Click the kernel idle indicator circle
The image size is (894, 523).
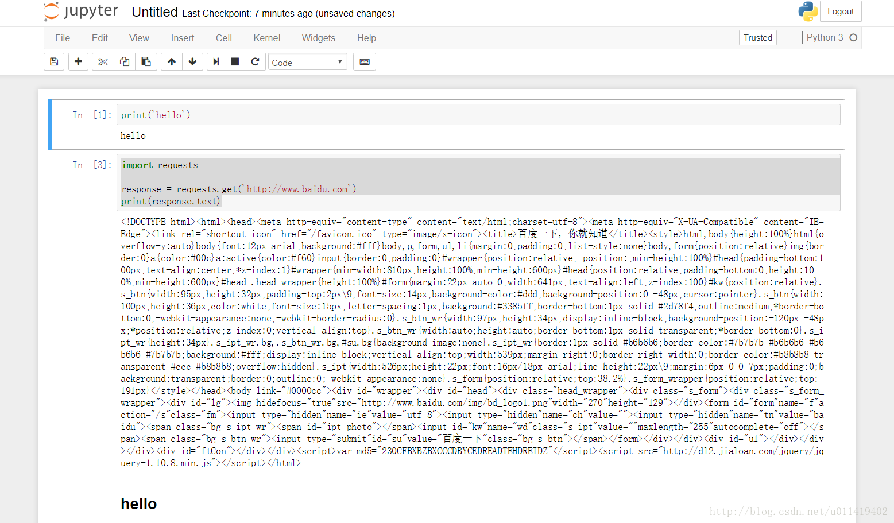click(x=853, y=37)
